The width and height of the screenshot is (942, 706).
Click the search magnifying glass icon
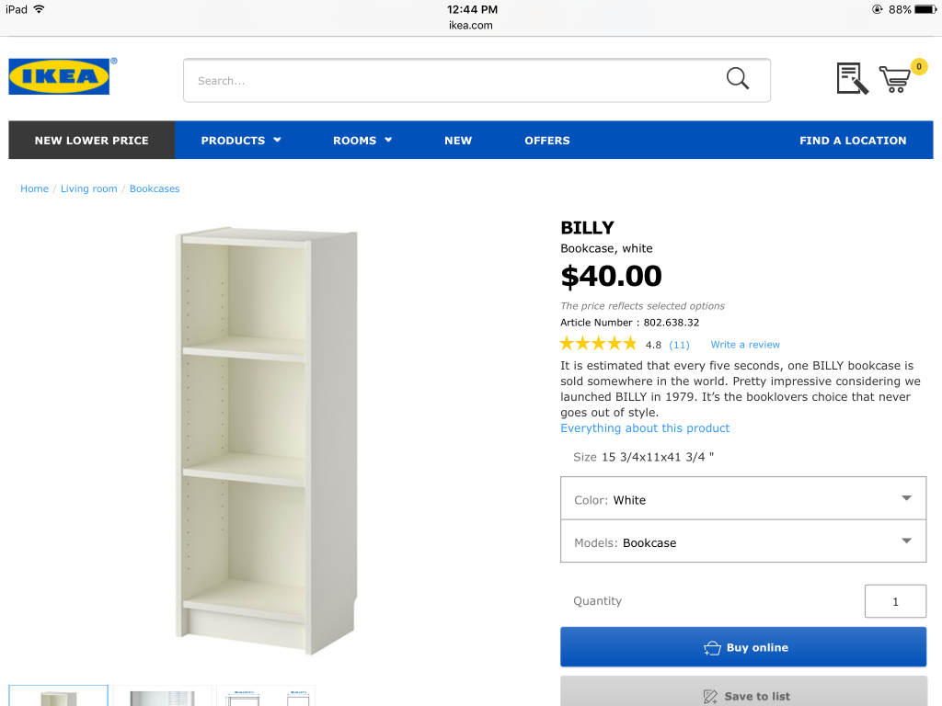tap(737, 78)
